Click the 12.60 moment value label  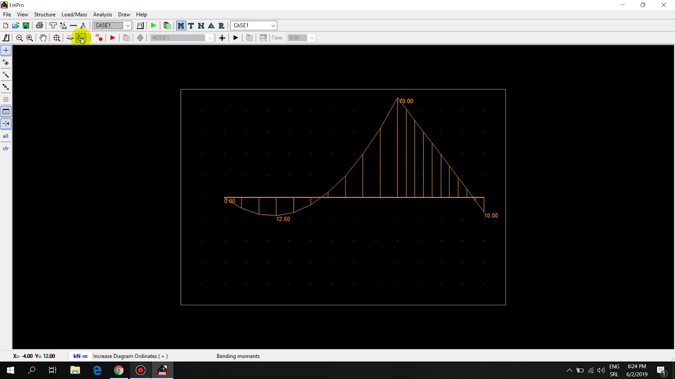(283, 219)
